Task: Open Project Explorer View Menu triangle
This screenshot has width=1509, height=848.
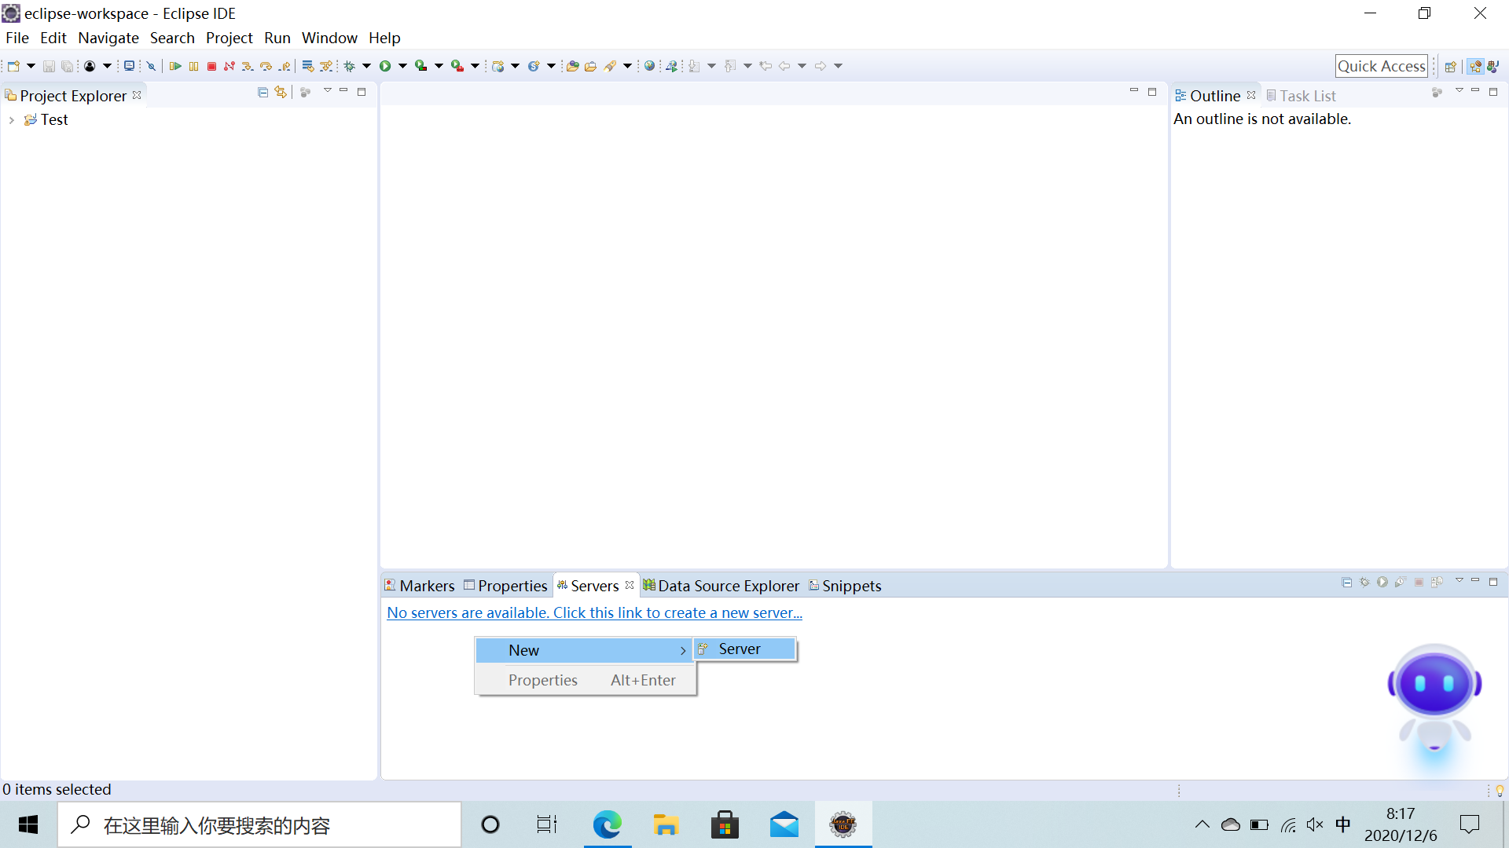Action: click(x=328, y=91)
